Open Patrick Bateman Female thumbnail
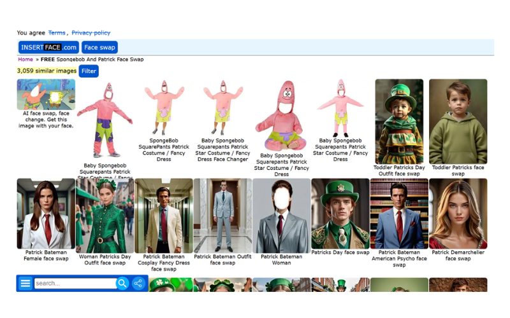The width and height of the screenshot is (510, 318). tap(46, 214)
